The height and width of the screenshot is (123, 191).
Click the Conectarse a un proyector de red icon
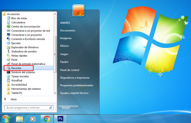(x=9, y=31)
